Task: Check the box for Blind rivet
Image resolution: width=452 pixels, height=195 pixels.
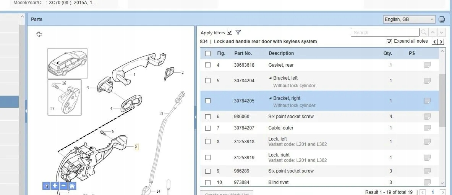Action: pyautogui.click(x=208, y=182)
